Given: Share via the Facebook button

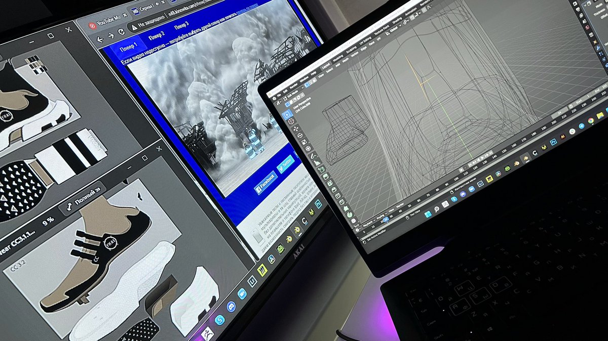Looking at the screenshot, I should tap(265, 183).
